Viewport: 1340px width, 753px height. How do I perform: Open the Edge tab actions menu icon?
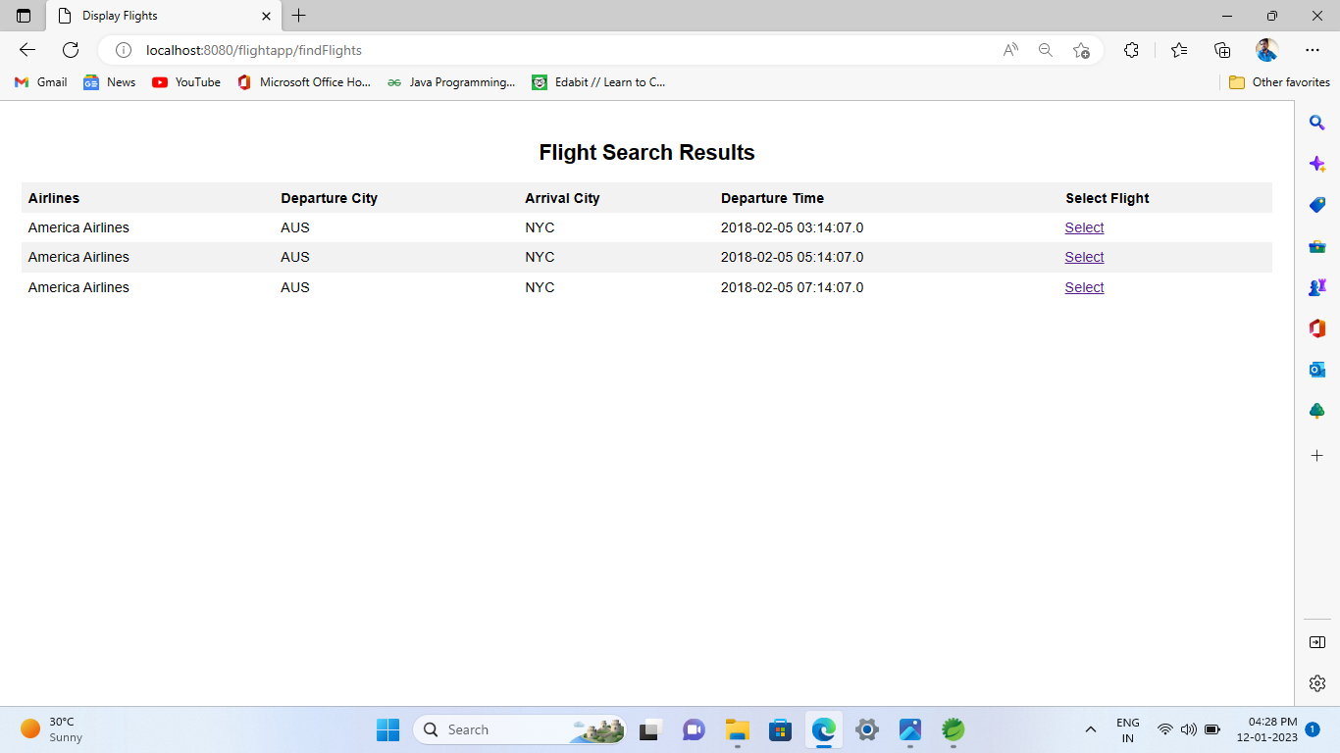[24, 16]
